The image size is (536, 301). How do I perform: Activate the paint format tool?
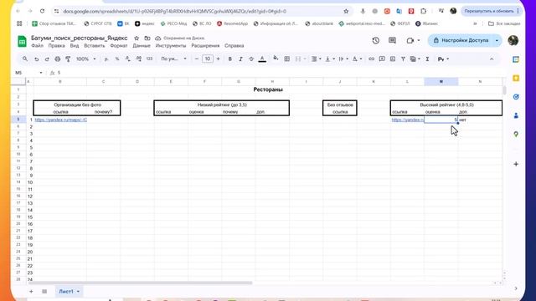click(68, 59)
